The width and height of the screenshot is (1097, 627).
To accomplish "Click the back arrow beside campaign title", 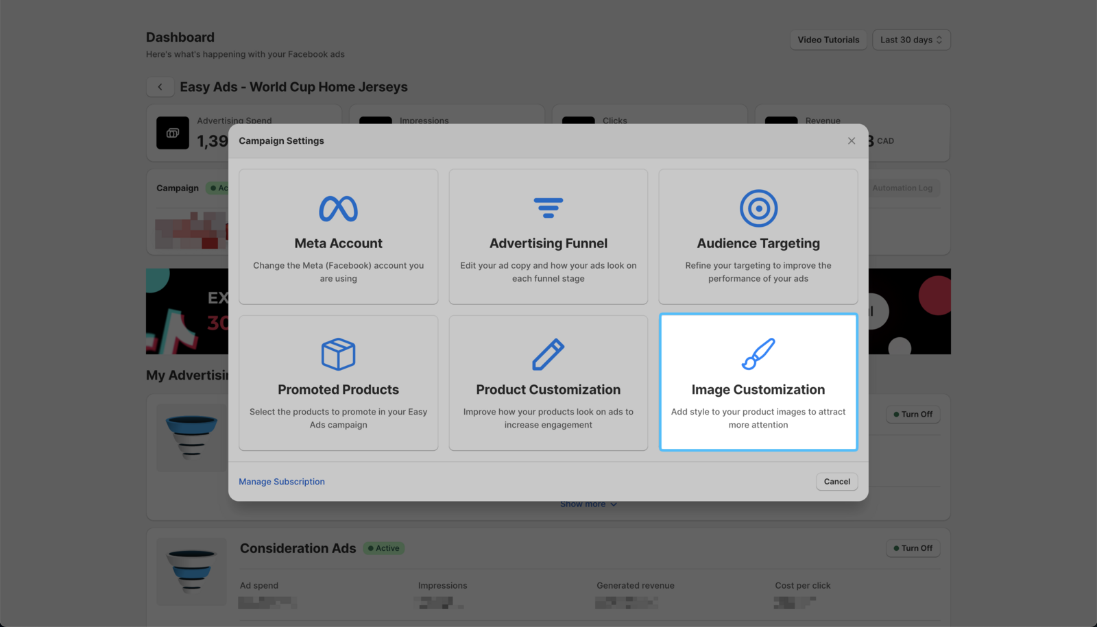I will [x=160, y=87].
